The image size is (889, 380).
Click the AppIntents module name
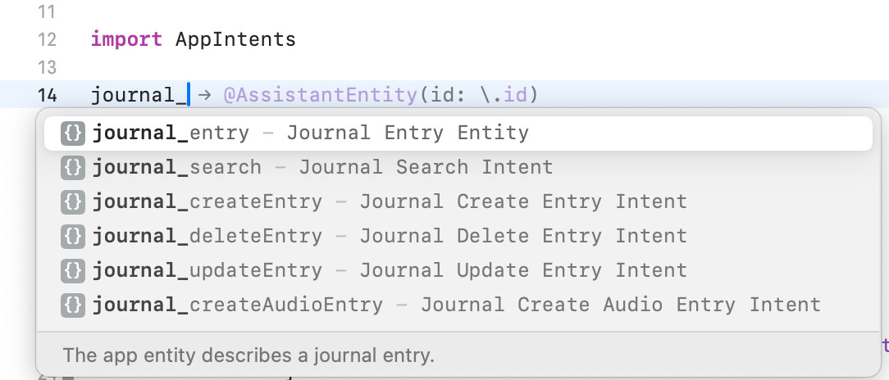235,39
